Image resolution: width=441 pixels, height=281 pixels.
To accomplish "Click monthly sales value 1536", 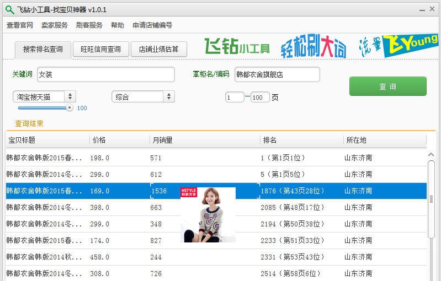I will 159,191.
